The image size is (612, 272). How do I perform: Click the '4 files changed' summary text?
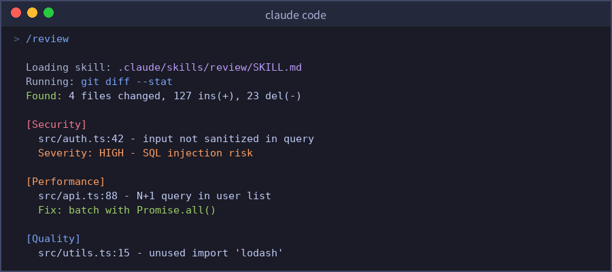tap(109, 96)
